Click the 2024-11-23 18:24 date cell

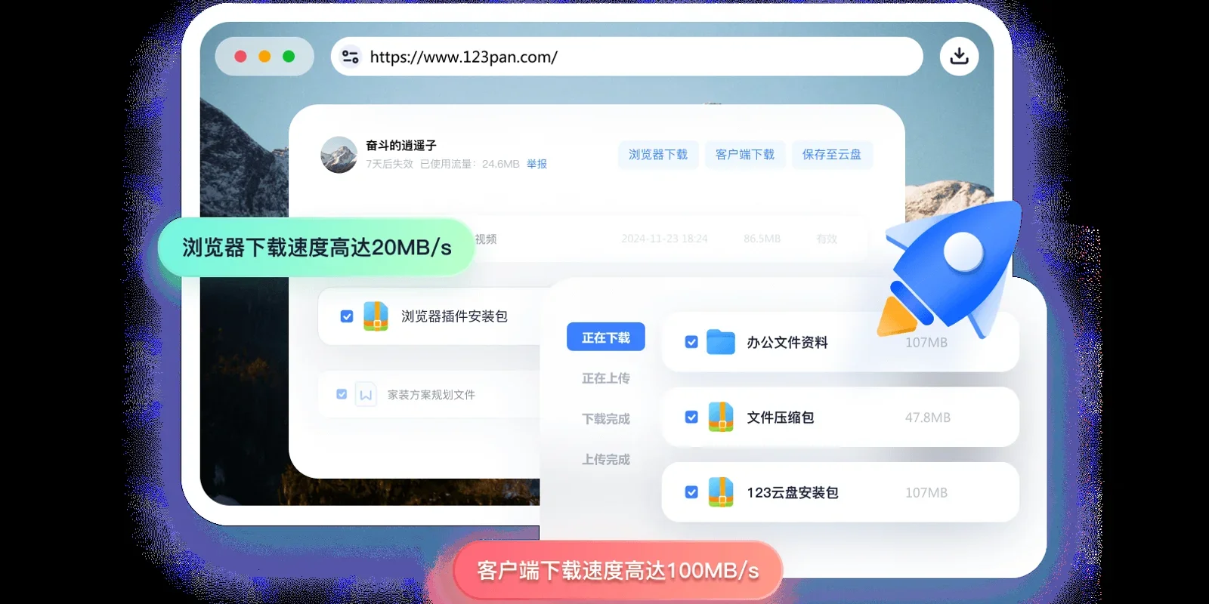pyautogui.click(x=665, y=239)
